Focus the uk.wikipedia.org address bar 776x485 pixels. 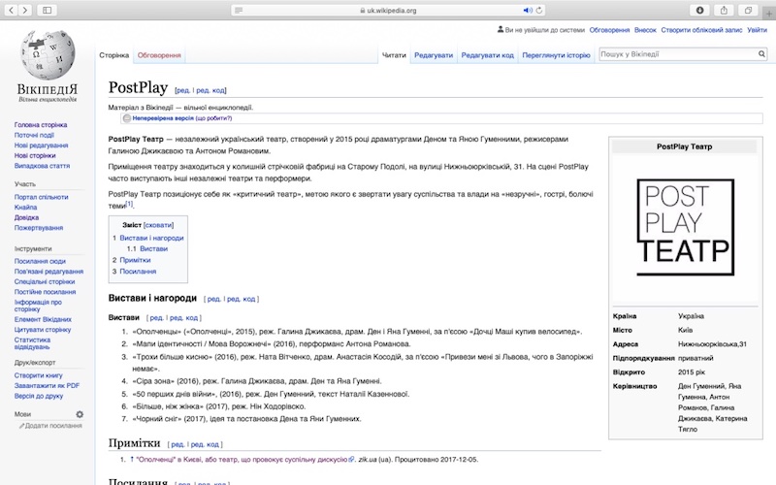tap(388, 10)
